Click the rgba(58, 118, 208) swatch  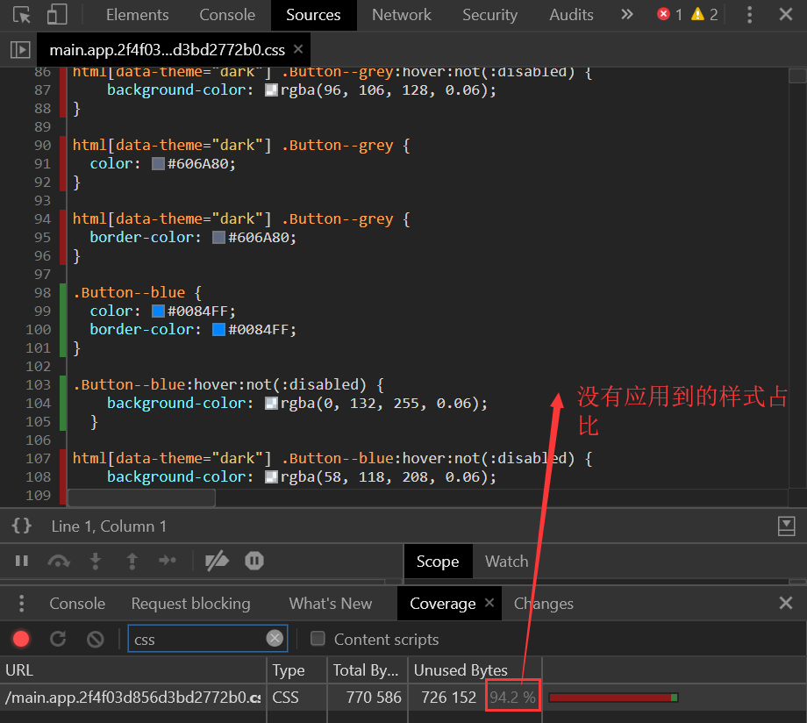coord(271,476)
